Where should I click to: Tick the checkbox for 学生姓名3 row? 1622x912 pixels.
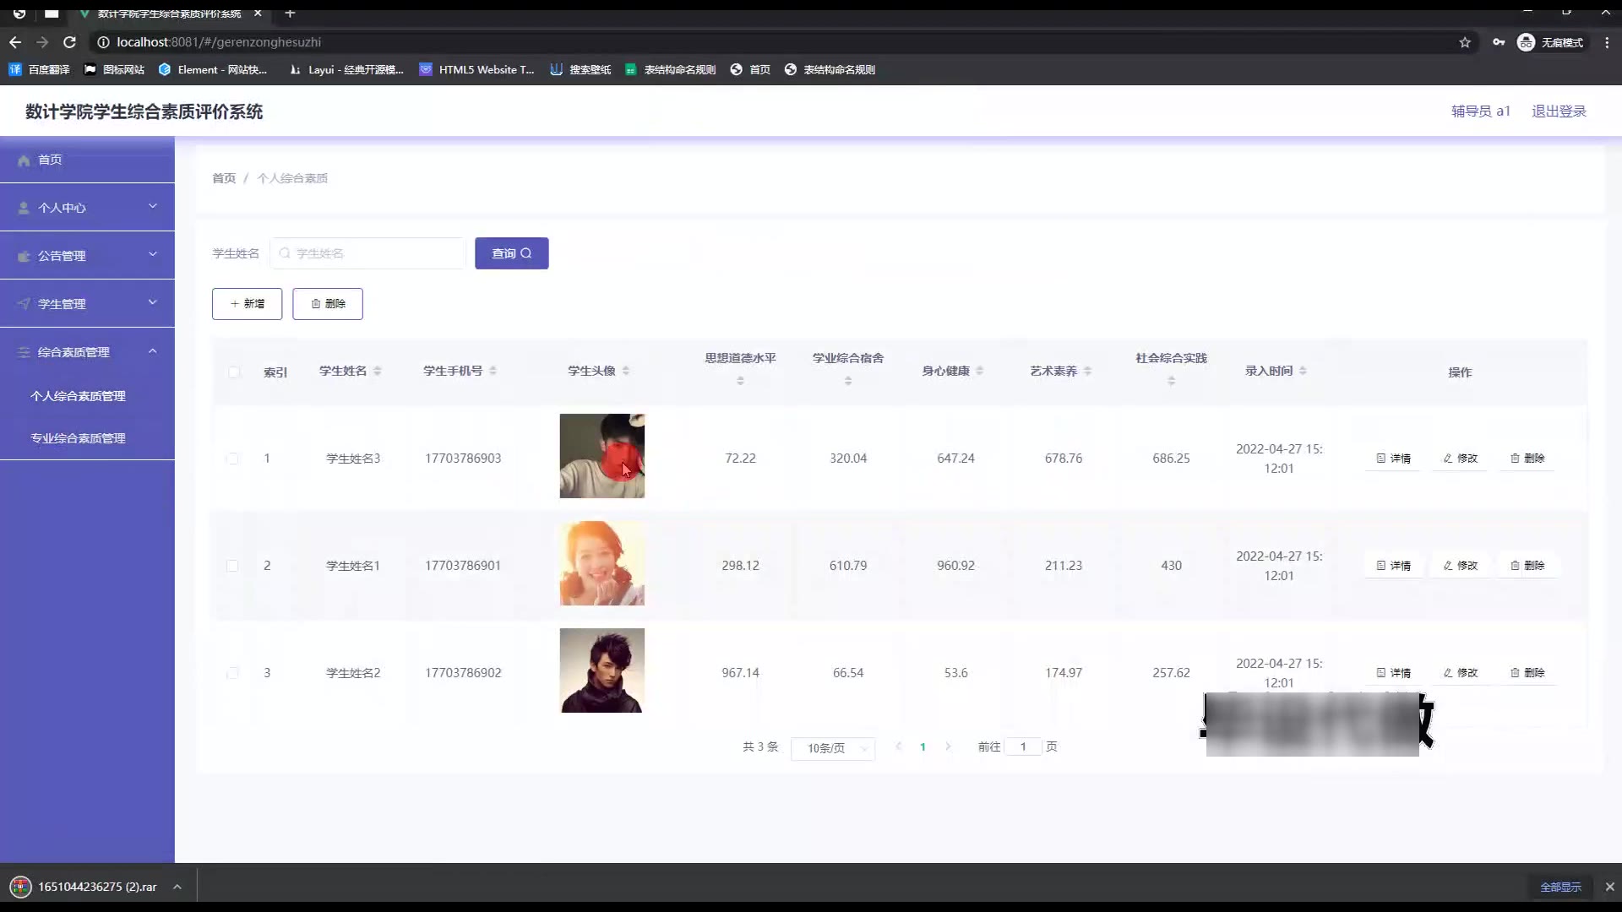pyautogui.click(x=232, y=459)
